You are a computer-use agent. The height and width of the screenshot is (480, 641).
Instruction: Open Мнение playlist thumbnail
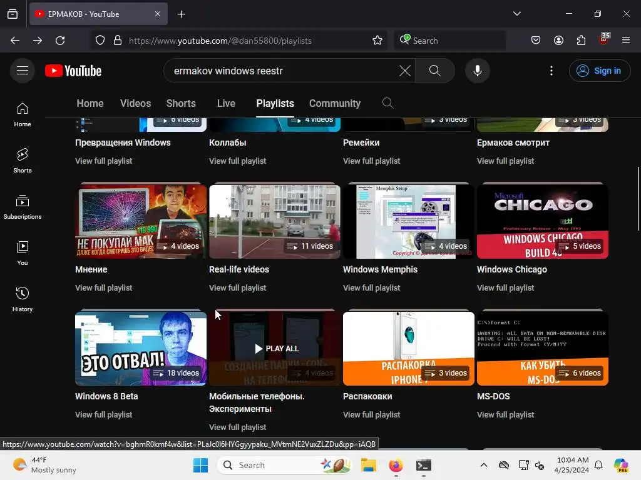pos(141,222)
